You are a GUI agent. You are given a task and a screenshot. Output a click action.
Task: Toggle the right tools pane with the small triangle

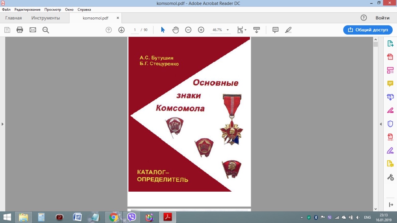click(x=381, y=124)
